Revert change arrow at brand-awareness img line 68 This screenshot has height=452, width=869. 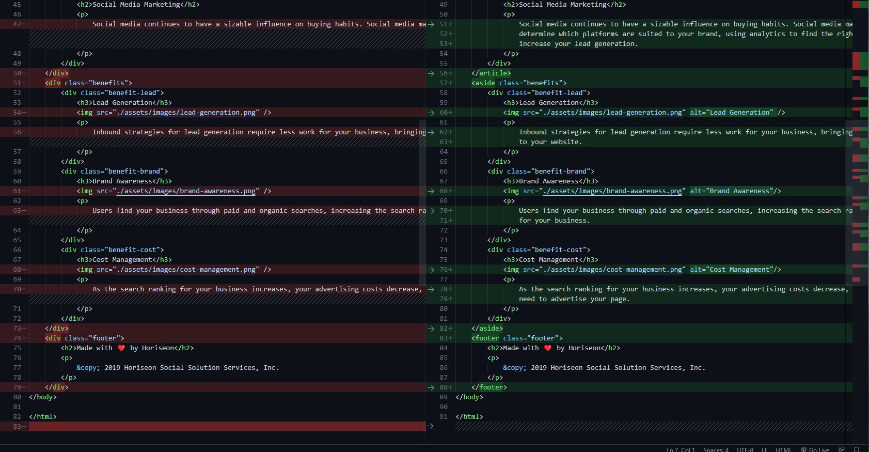431,191
